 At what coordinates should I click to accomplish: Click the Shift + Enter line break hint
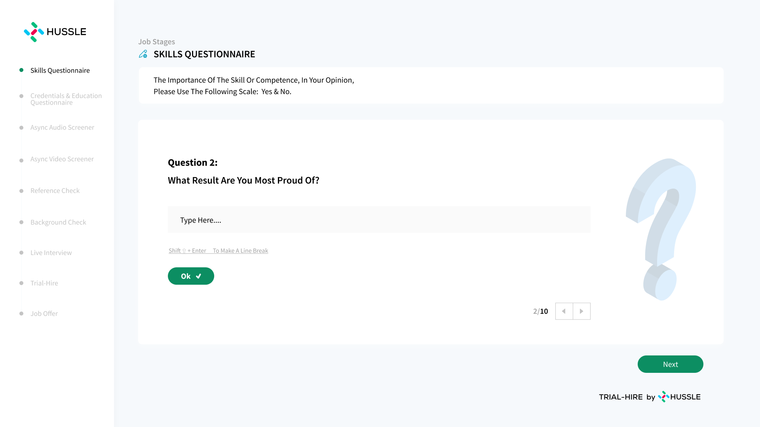pyautogui.click(x=218, y=251)
